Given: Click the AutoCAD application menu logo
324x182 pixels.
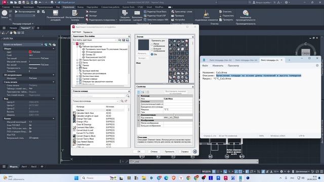Looking at the screenshot, I should click(x=5, y=2).
